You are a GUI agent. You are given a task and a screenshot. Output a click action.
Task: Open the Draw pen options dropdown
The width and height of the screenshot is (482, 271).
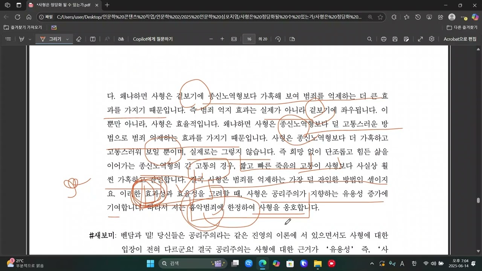click(x=67, y=39)
